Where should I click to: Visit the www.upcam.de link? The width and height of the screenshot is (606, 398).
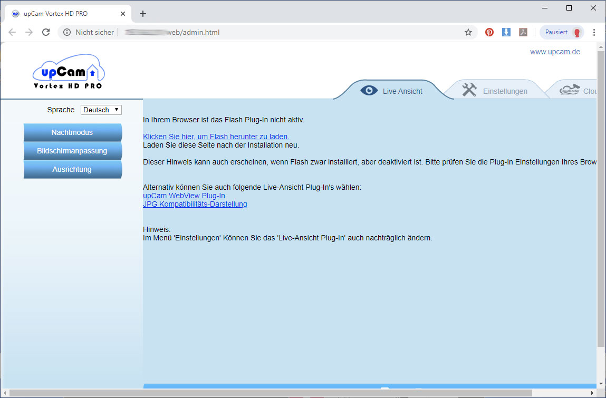point(555,52)
